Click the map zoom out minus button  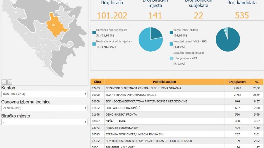click(10, 82)
